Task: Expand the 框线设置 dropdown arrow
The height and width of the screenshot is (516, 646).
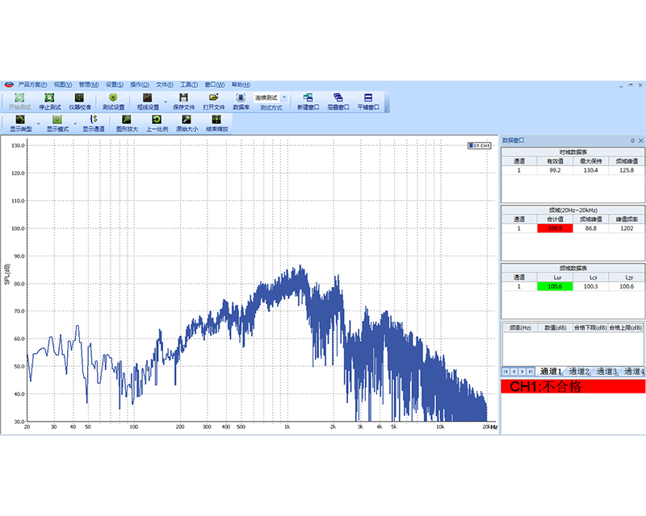Action: pos(166,102)
